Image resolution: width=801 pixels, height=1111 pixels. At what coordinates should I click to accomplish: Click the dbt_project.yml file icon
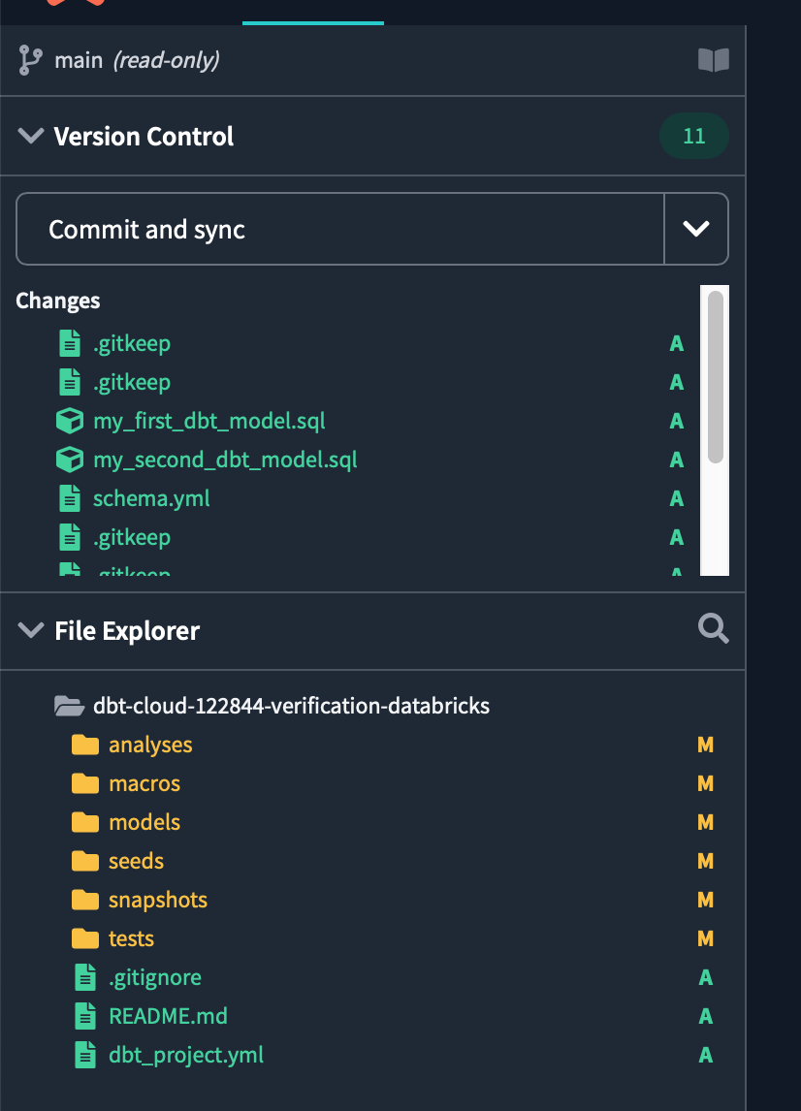coord(86,1055)
